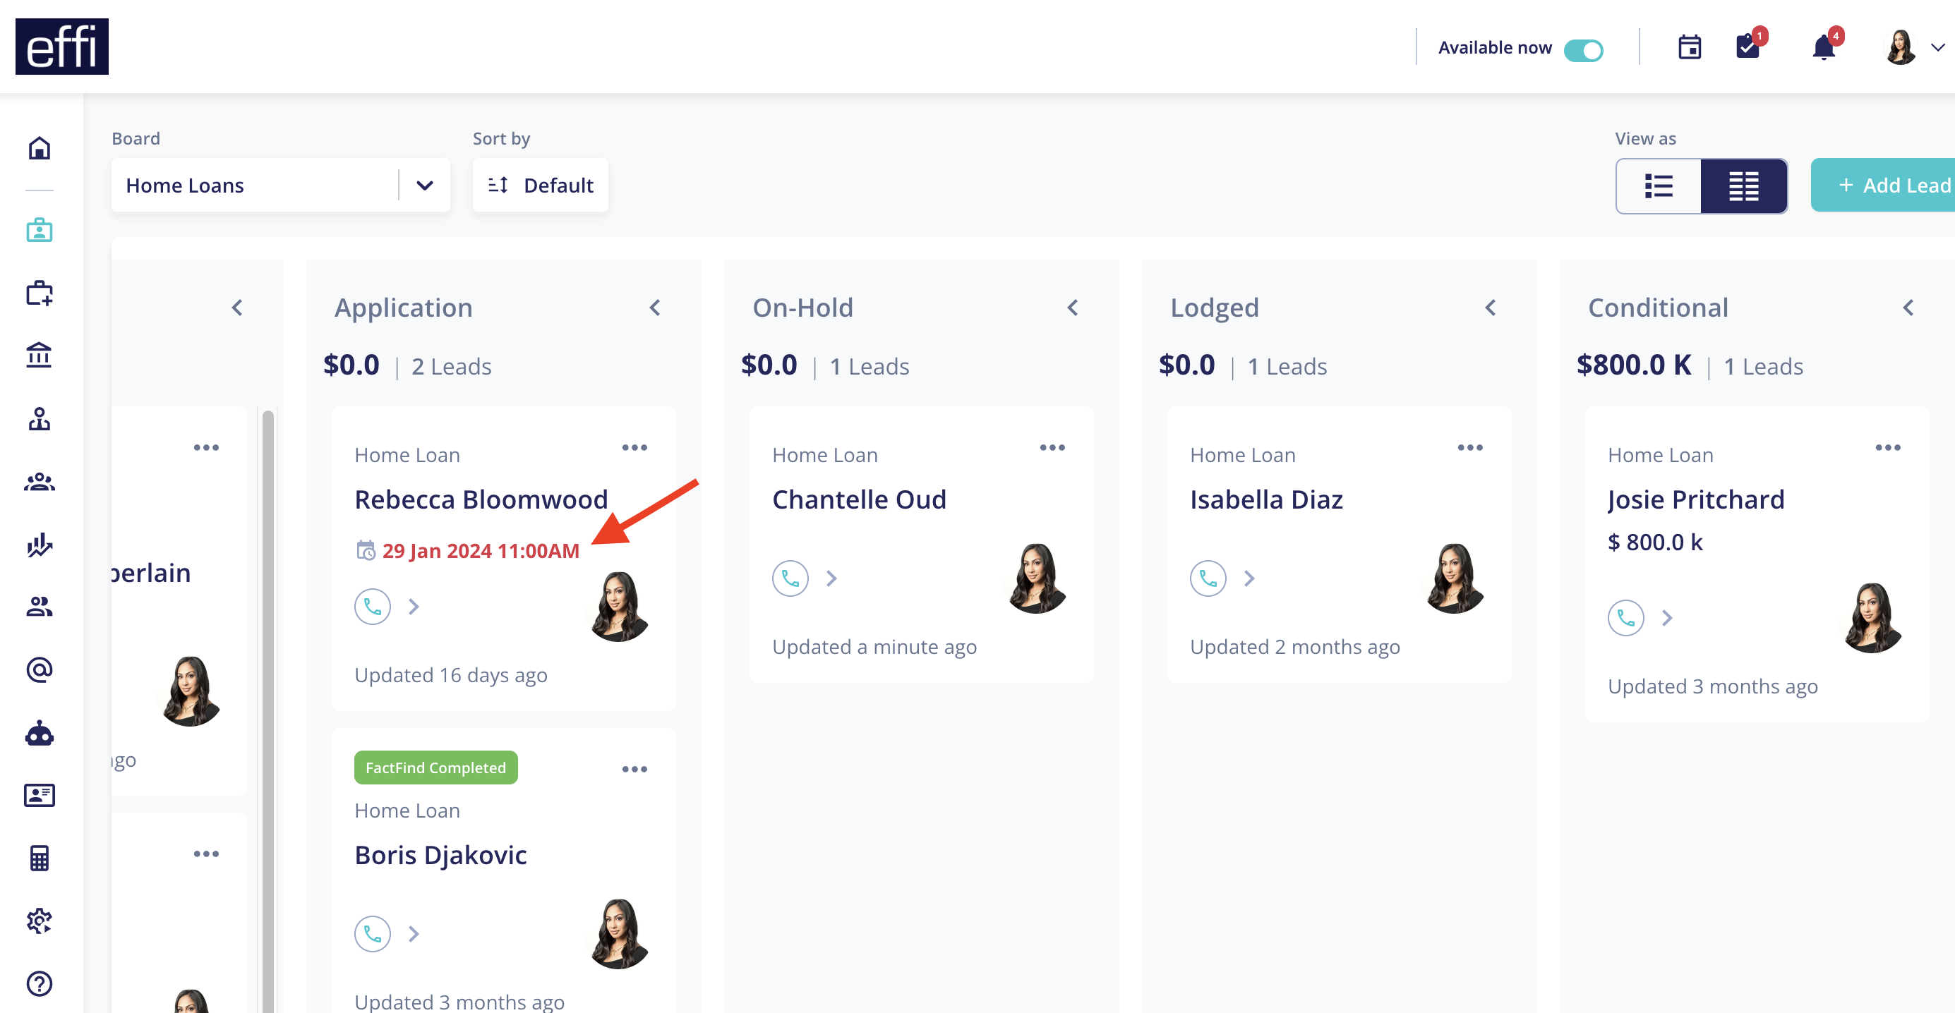Click the user profile avatar in header
Viewport: 1955px width, 1013px height.
[1901, 47]
